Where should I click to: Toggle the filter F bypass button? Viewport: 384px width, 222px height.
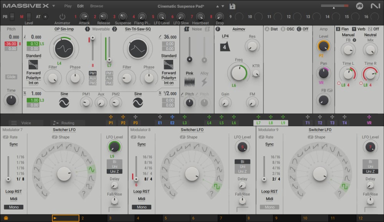218,29
